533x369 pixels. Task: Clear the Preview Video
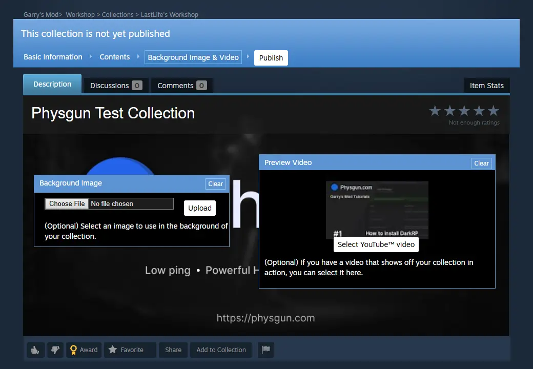[x=481, y=163]
